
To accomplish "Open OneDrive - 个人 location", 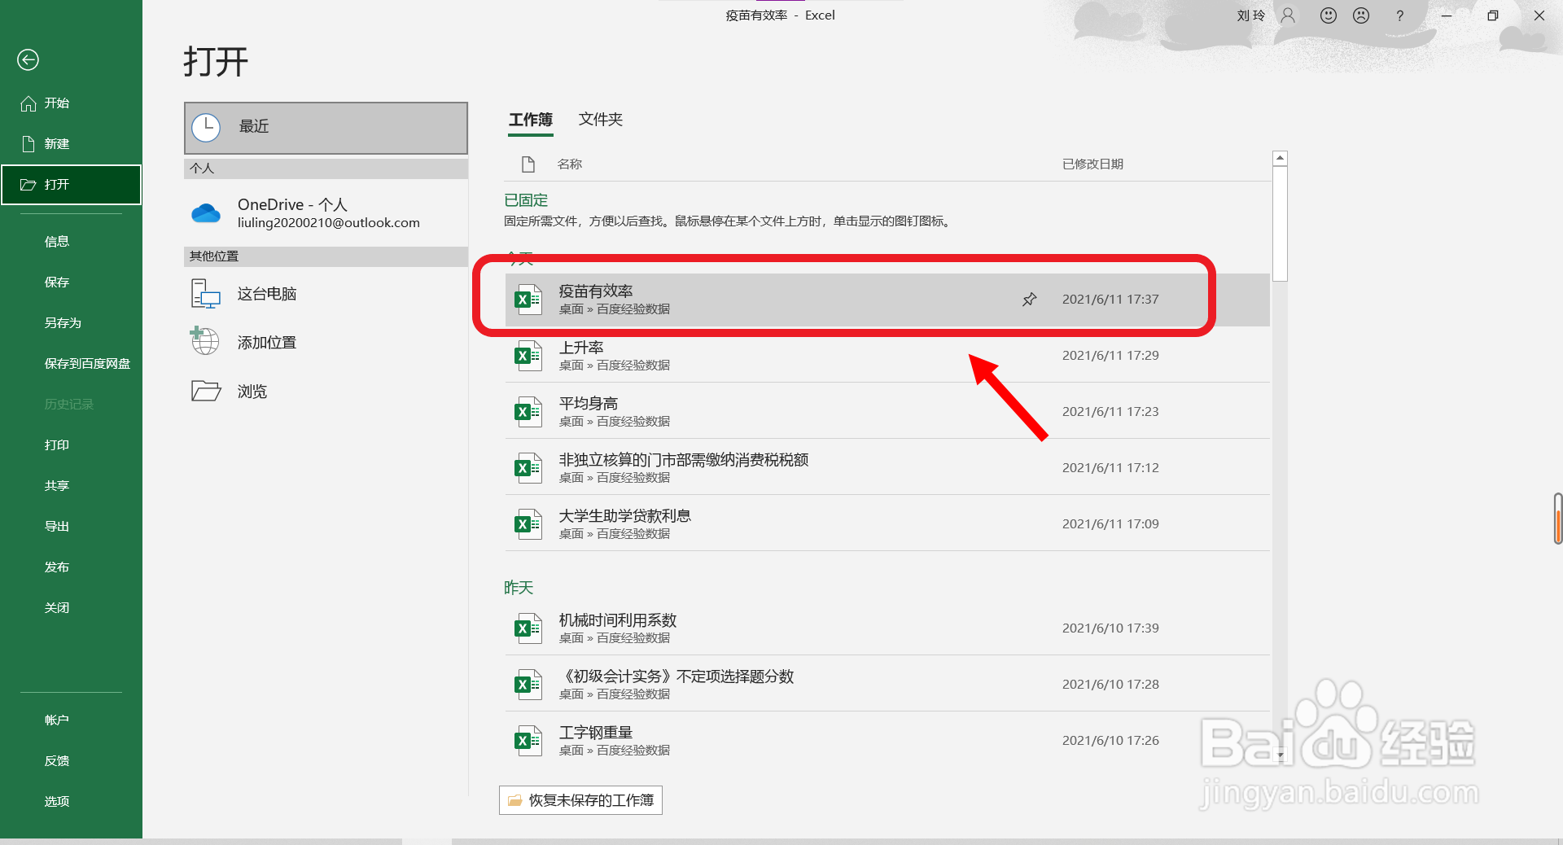I will click(326, 213).
